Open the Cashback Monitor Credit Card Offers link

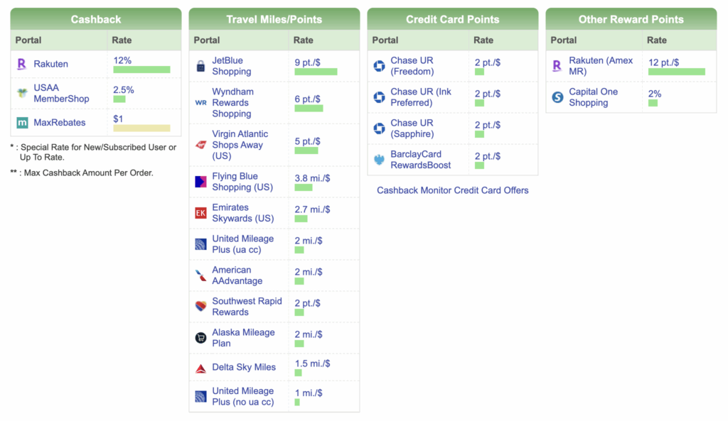[x=452, y=190]
